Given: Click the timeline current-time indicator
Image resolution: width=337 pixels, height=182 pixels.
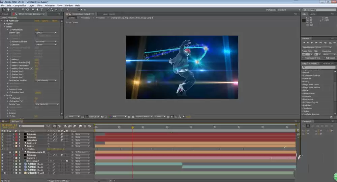Looking at the screenshot, I should click(132, 127).
